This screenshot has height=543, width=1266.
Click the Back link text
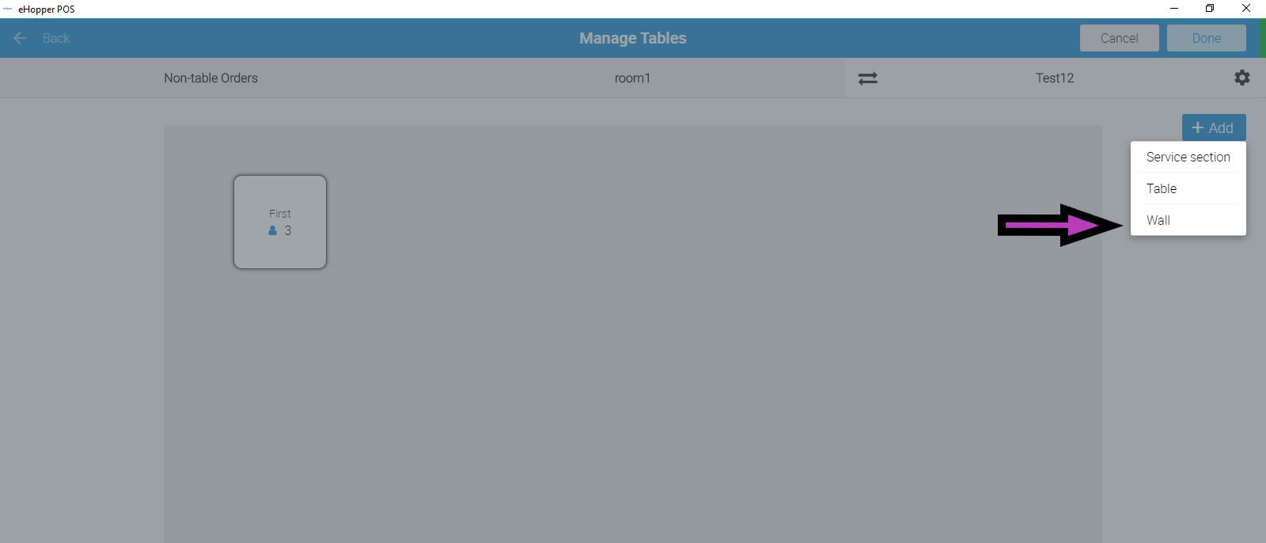(56, 38)
